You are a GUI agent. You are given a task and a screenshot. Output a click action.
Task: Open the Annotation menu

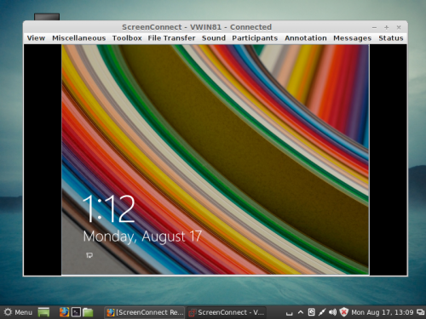(306, 38)
